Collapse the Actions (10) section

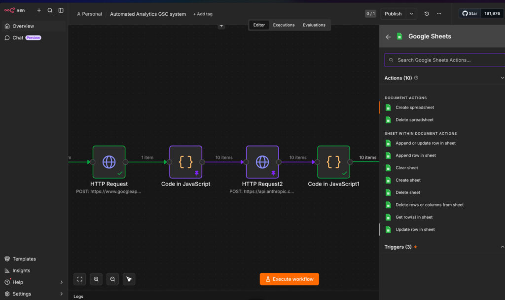pos(502,78)
